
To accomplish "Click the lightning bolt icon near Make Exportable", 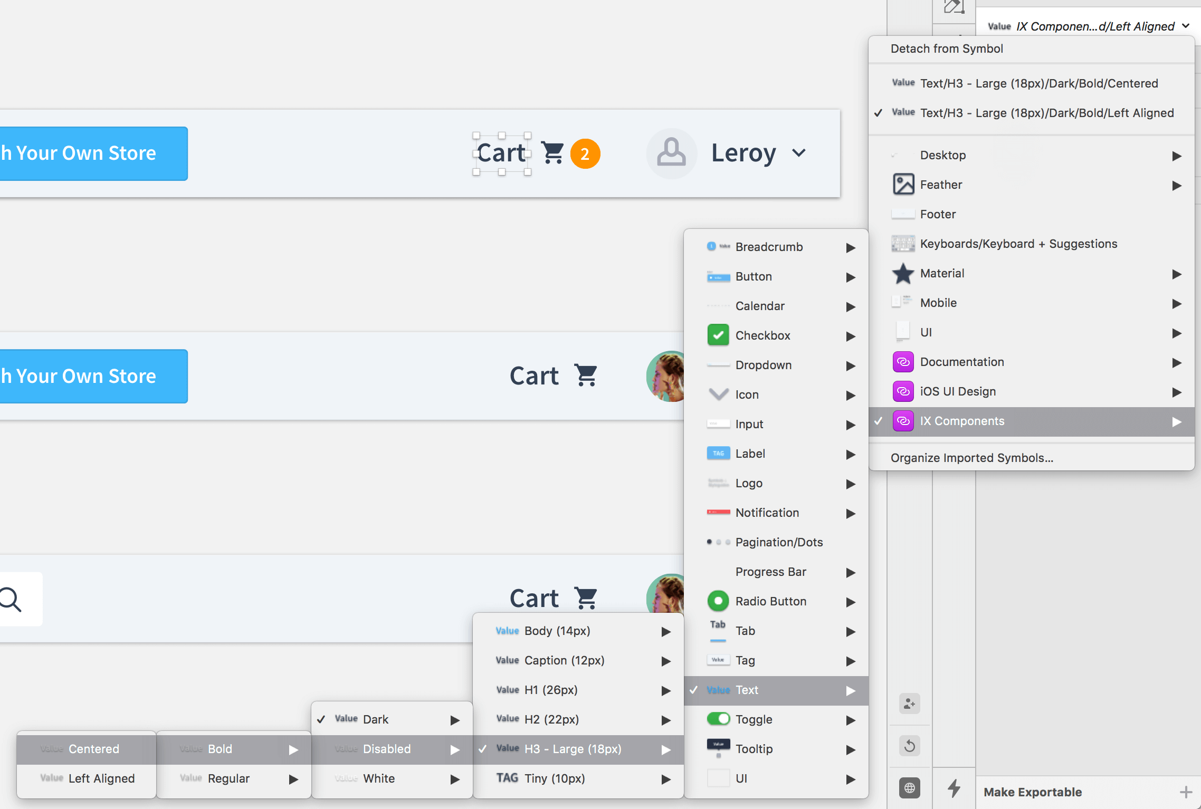I will point(954,788).
